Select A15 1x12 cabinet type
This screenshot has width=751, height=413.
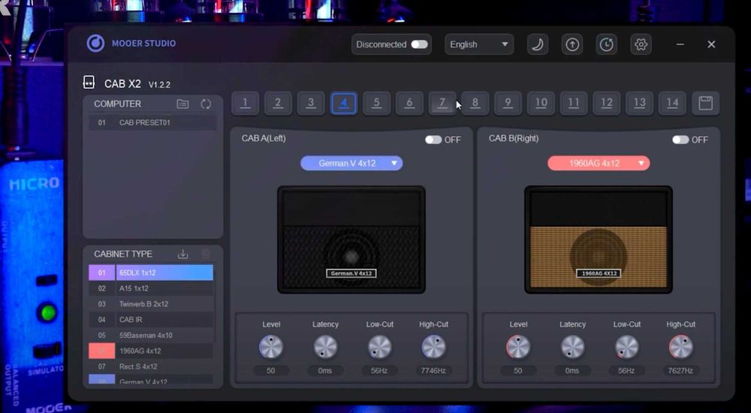coord(151,288)
